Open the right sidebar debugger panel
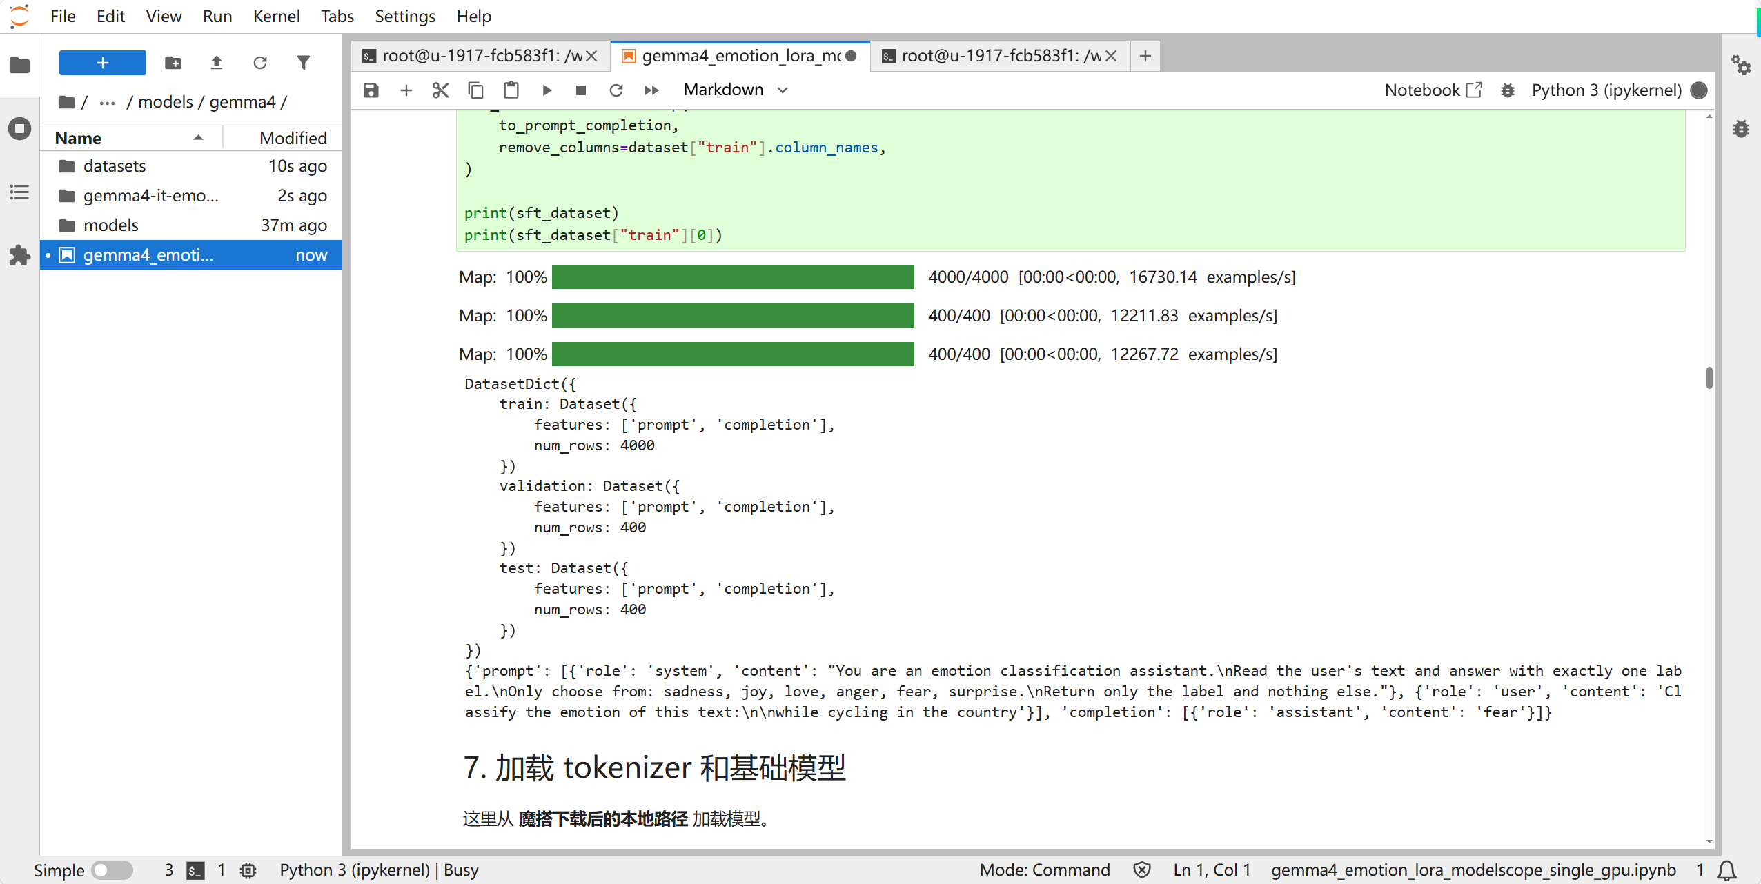Screen dimensions: 1761x884 coord(1741,128)
